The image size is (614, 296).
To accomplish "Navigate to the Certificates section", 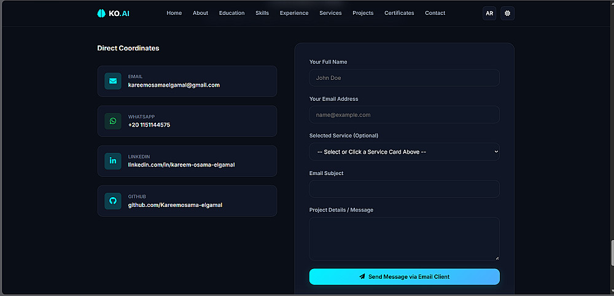I will 399,13.
